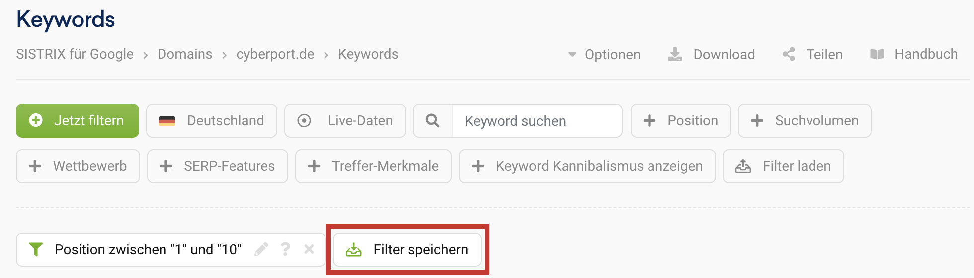Open the Deutschland country selector
Viewport: 974px width, 278px height.
[212, 121]
